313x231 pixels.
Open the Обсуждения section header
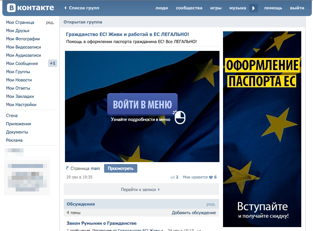click(81, 204)
